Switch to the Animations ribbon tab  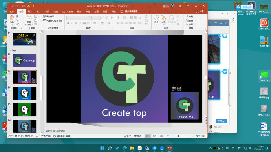pos(56,11)
